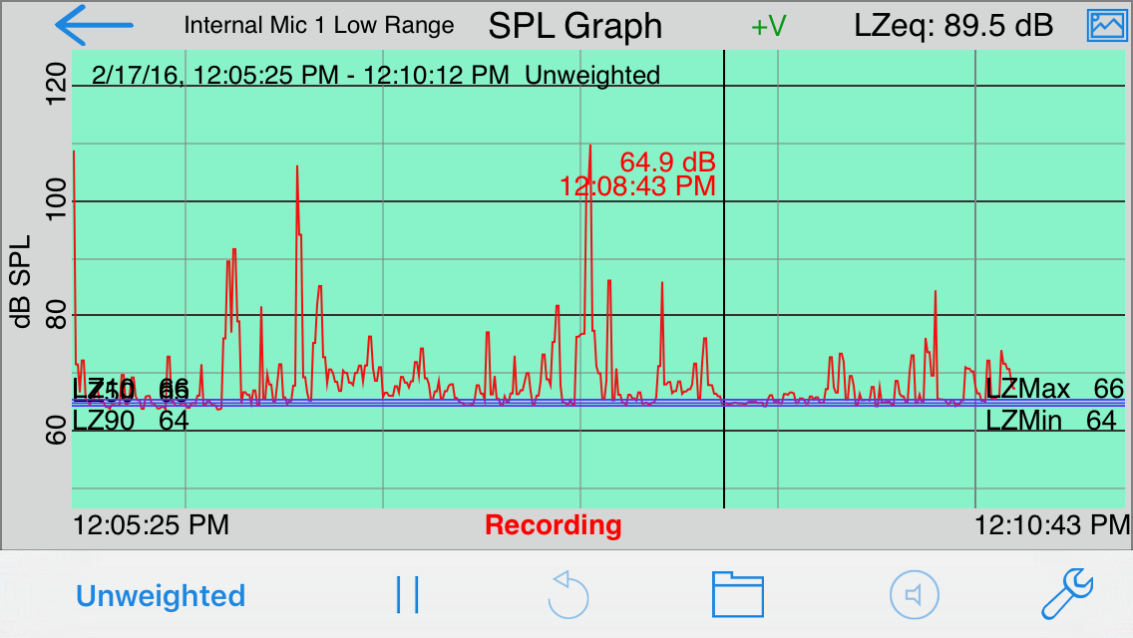Tap the LZeq: 89.5 dB readout
The image size is (1133, 638).
click(953, 26)
